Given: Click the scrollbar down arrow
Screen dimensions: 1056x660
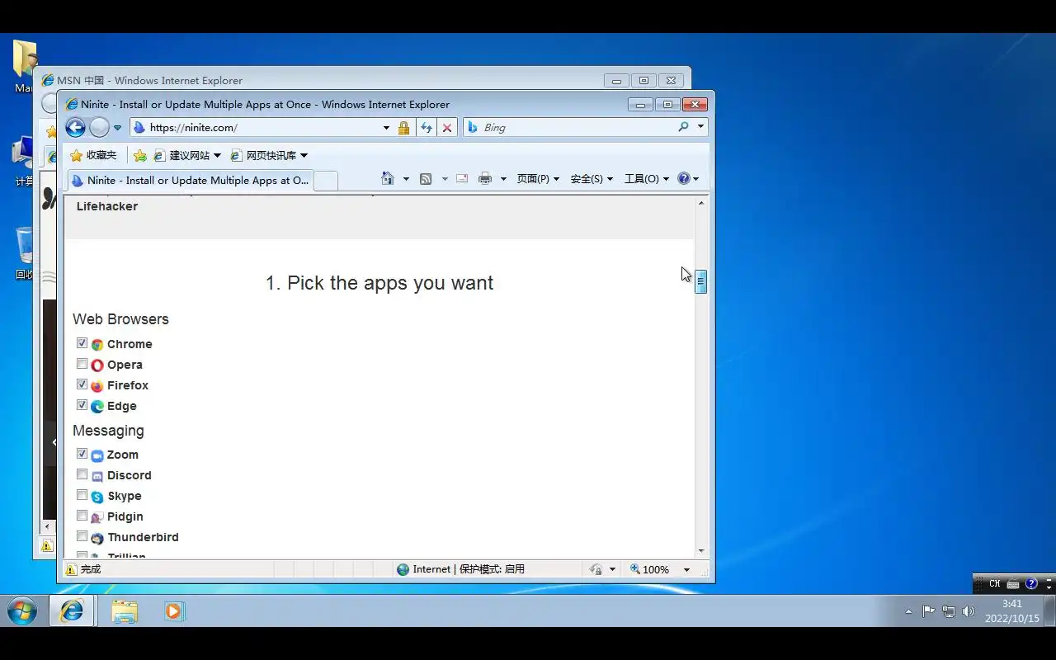Looking at the screenshot, I should 701,551.
